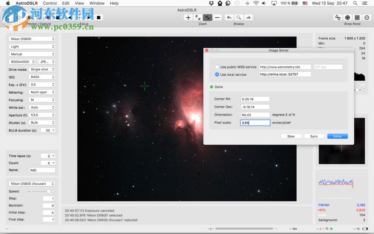Open the Dropbox menu bar icon

coord(211,3)
